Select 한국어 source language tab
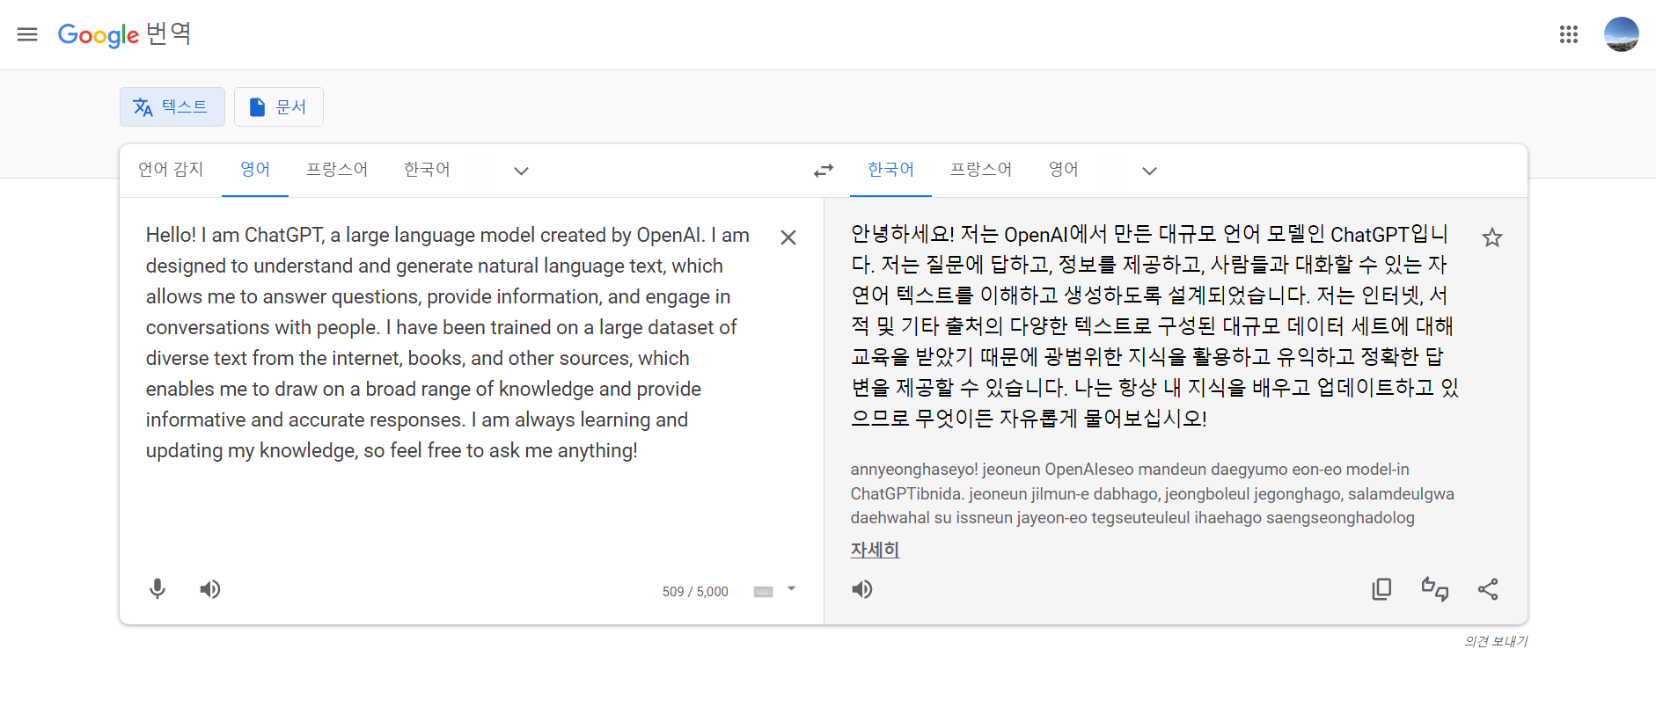The image size is (1656, 722). point(427,169)
